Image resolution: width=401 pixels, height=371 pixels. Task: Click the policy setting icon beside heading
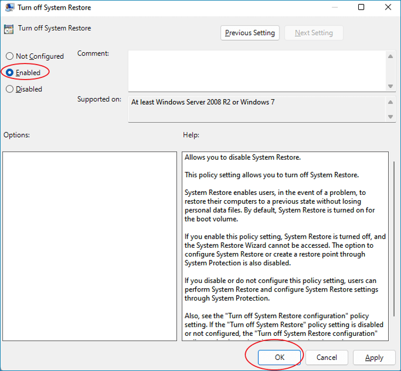[9, 29]
